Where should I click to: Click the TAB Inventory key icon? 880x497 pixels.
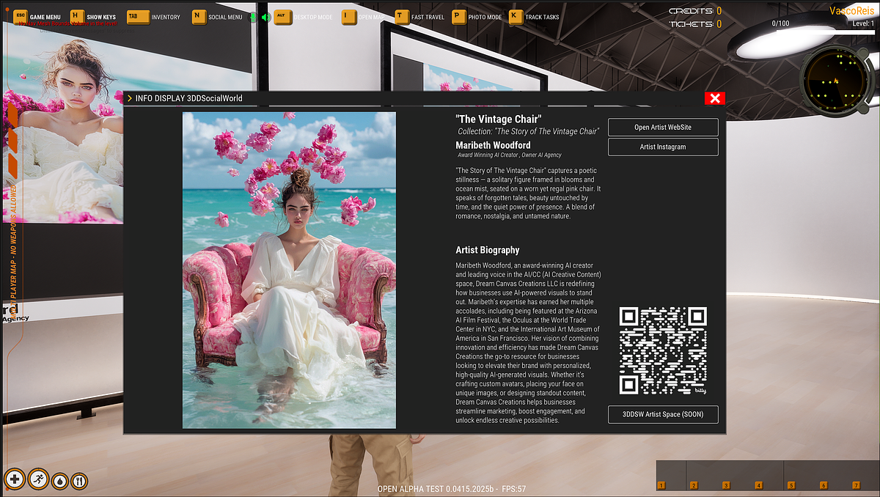click(137, 17)
